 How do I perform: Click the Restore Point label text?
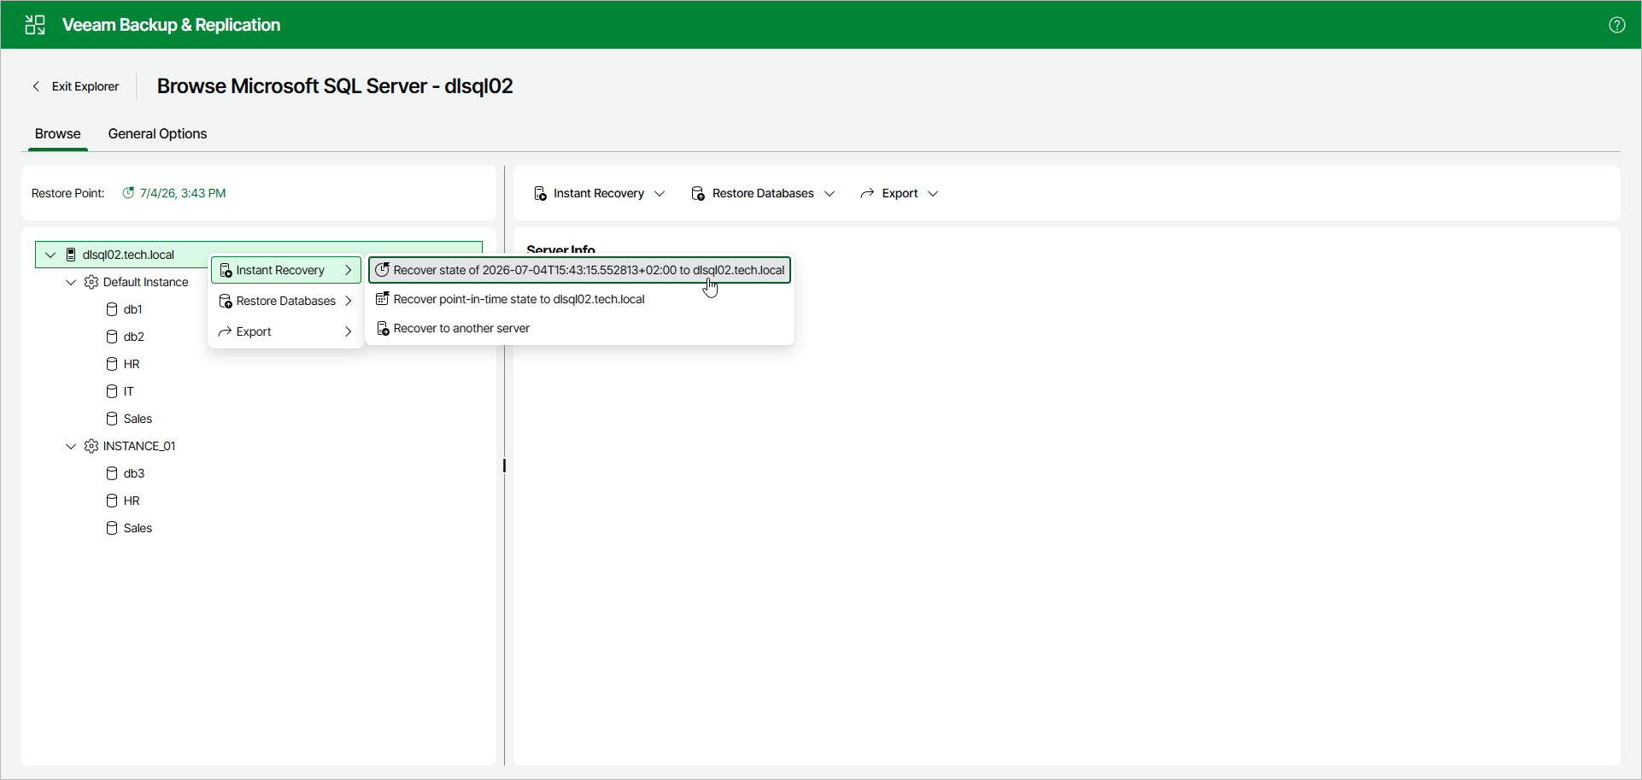[x=67, y=193]
